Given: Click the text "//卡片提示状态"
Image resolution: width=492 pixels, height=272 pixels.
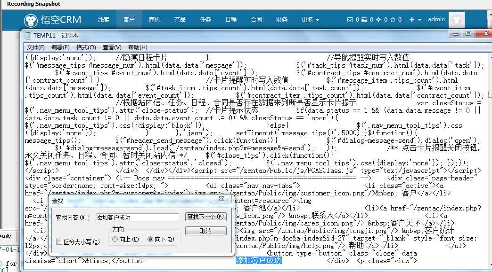Looking at the screenshot, I should click(232, 110).
